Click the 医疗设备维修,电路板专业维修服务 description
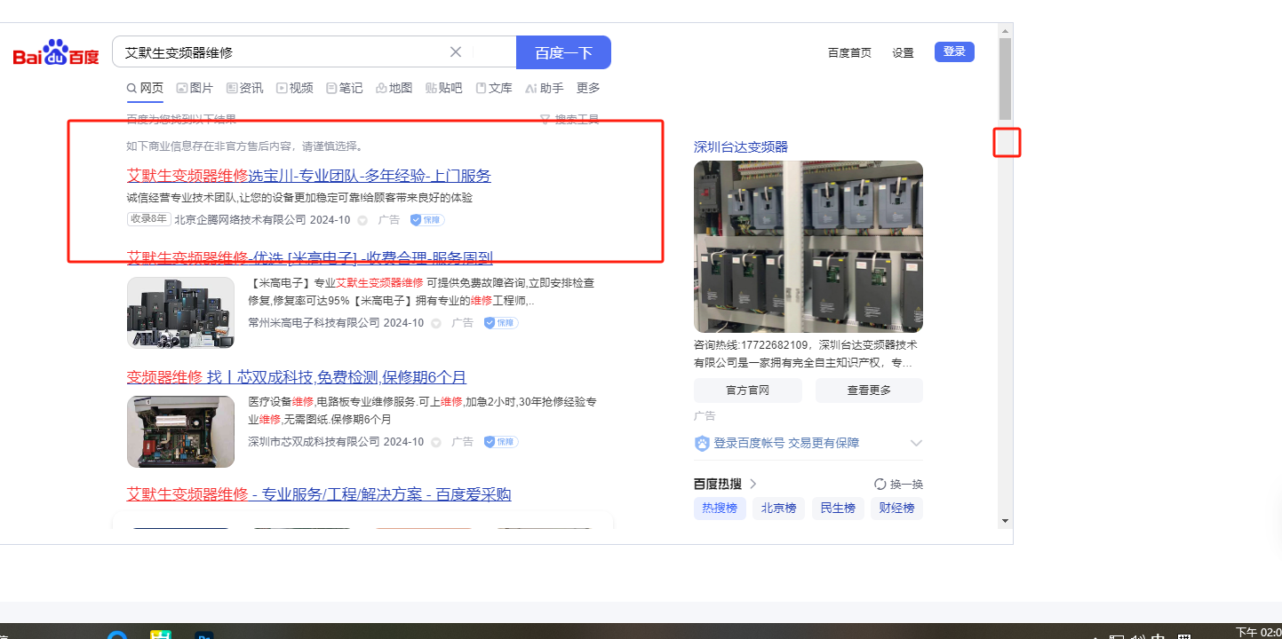The width and height of the screenshot is (1282, 639). tap(423, 410)
